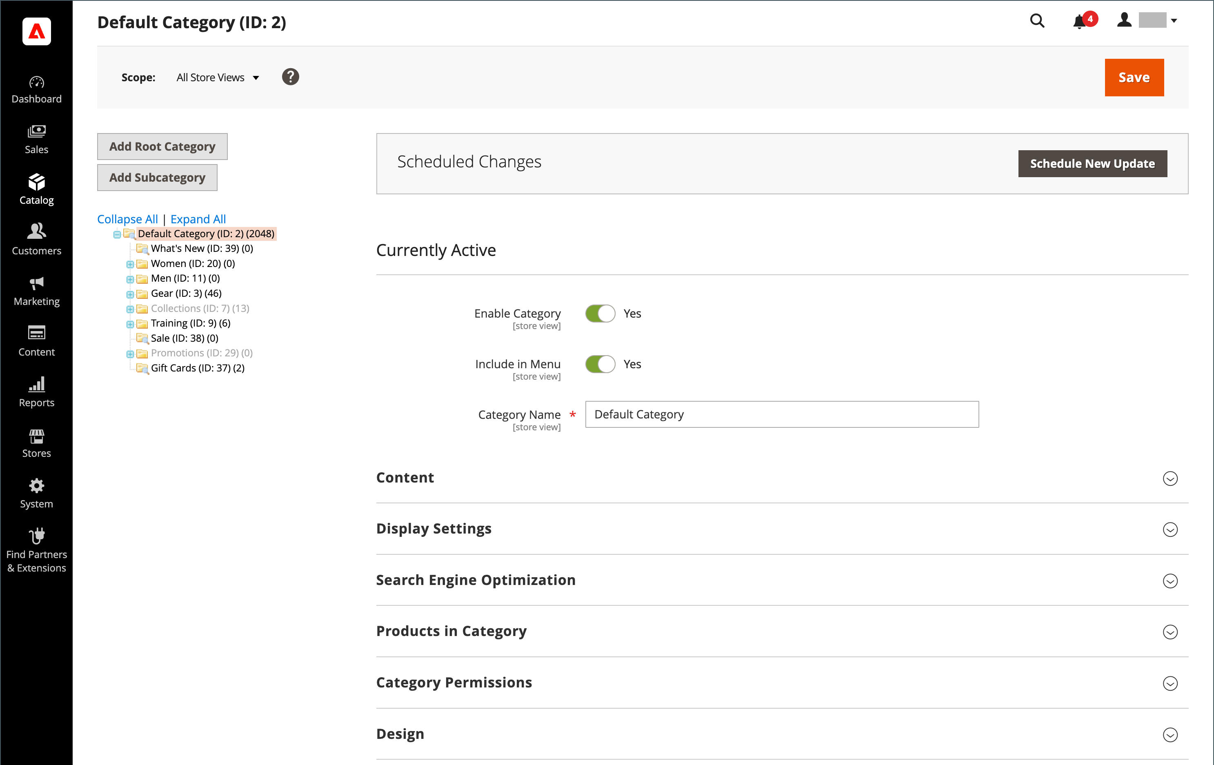Click the System sidebar icon
The image size is (1214, 765).
[36, 491]
